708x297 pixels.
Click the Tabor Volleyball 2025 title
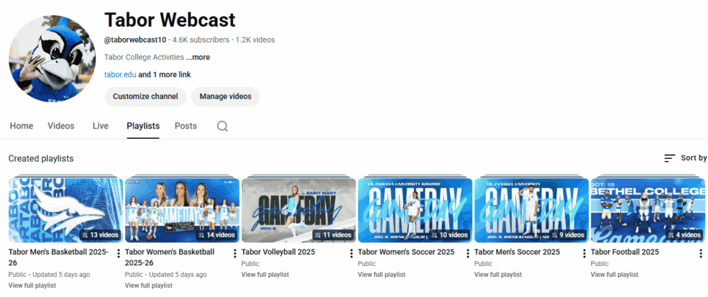click(278, 252)
